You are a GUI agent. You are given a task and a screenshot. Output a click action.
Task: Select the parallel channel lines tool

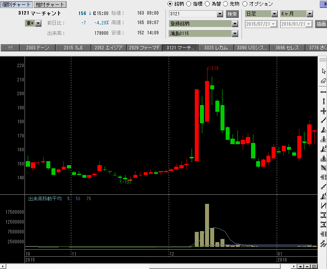point(323,168)
